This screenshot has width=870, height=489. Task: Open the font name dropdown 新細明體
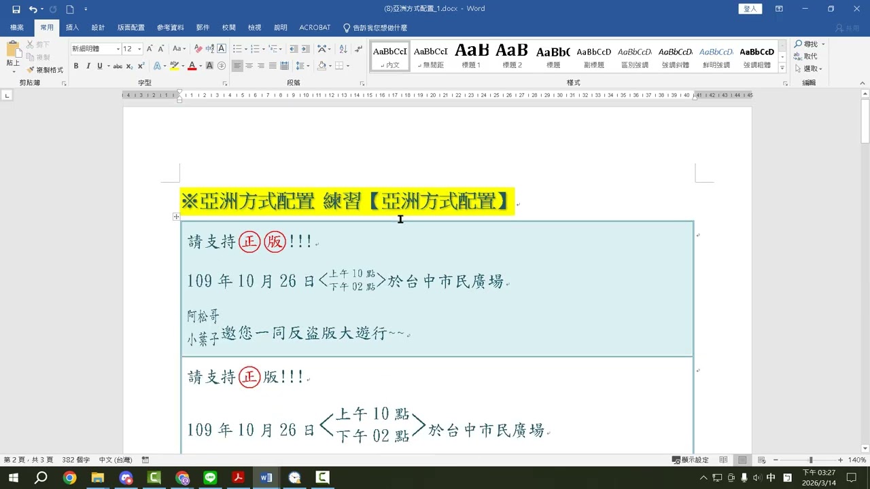click(118, 49)
